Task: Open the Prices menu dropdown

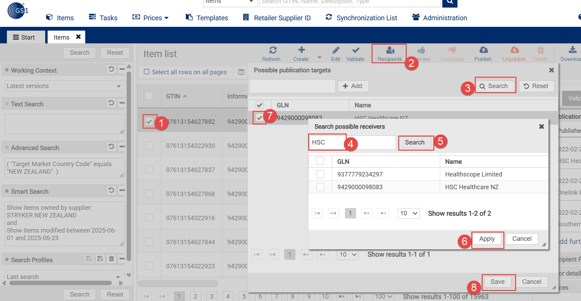Action: 150,18
